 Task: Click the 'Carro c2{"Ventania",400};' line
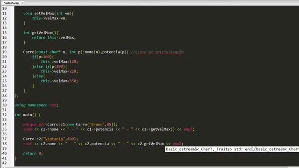point(50,139)
